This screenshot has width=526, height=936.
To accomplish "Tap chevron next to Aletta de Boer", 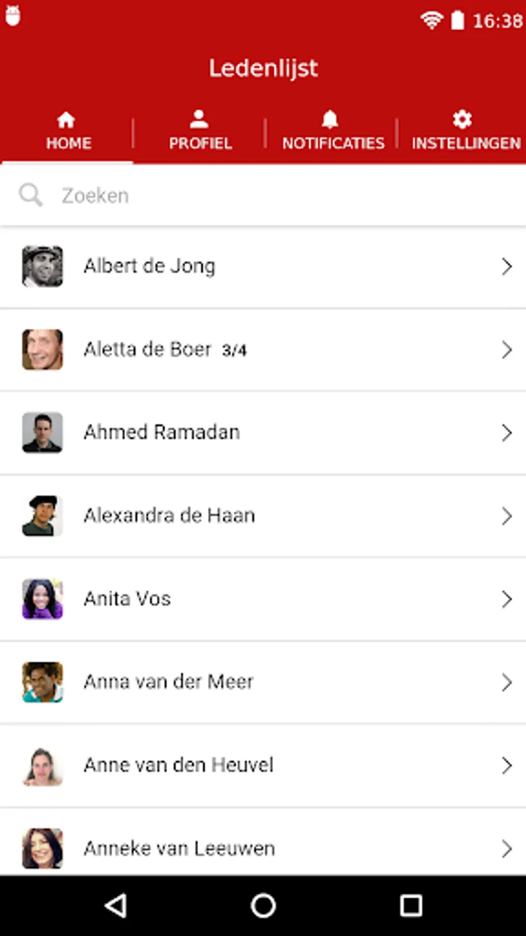I will coord(506,350).
